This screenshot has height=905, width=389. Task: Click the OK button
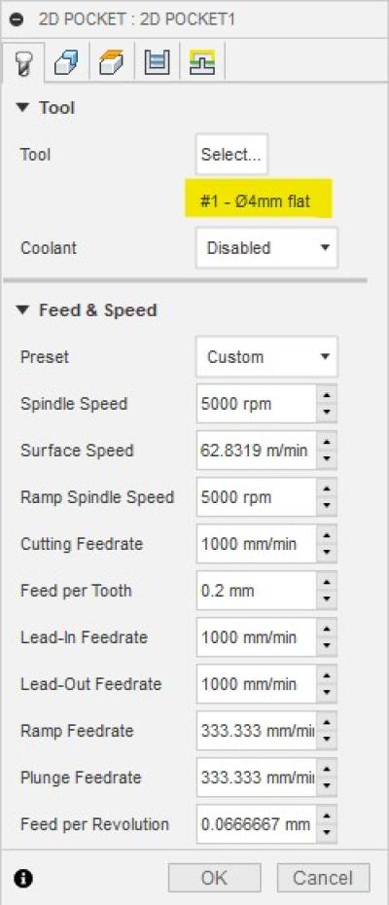[x=214, y=878]
